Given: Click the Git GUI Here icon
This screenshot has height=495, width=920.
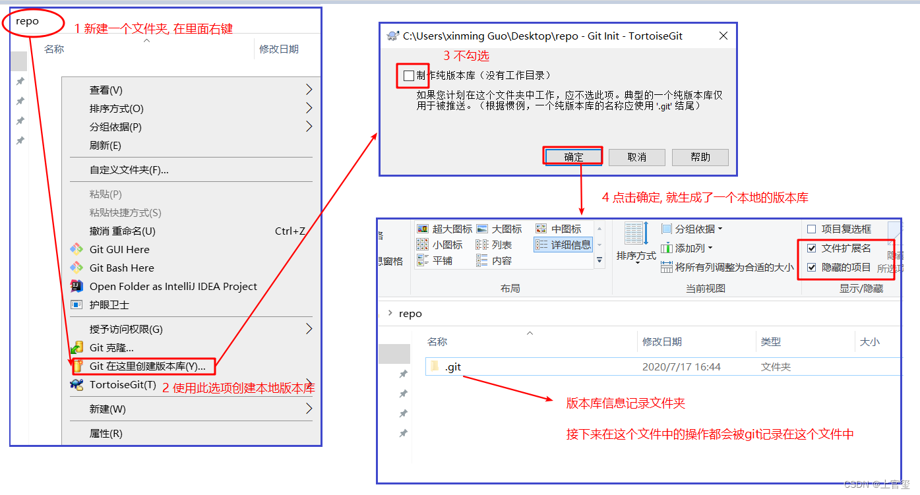Looking at the screenshot, I should (77, 249).
